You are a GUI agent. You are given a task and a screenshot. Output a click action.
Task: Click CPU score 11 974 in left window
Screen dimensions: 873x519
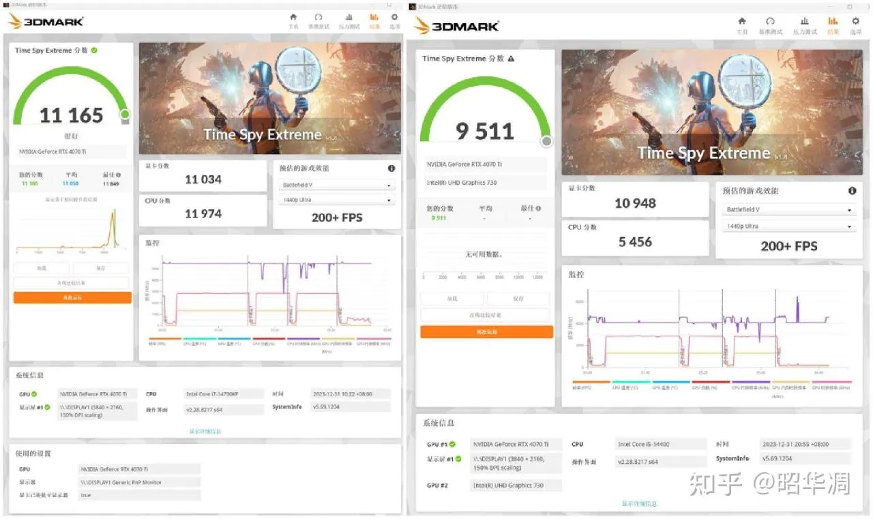(x=203, y=213)
